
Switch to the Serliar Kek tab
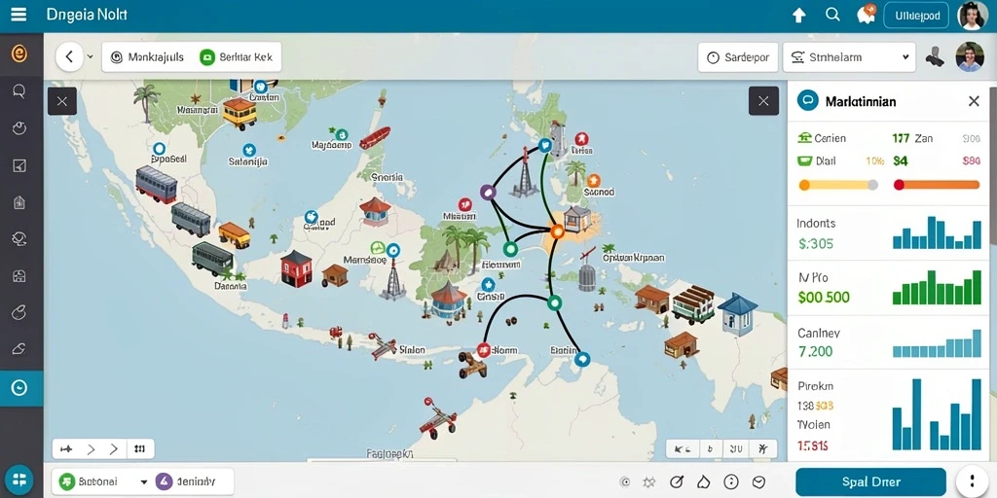(237, 57)
